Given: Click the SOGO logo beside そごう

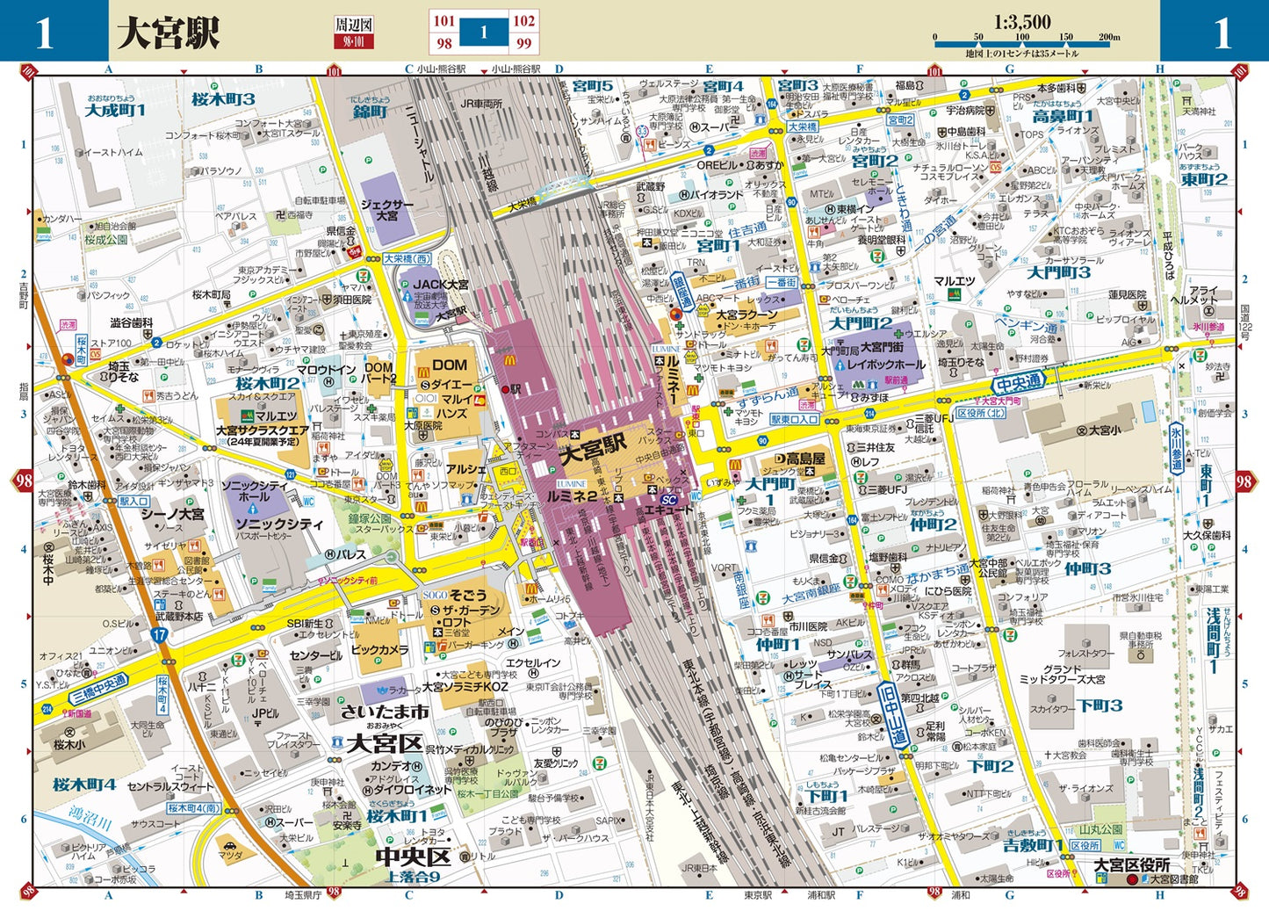Looking at the screenshot, I should (436, 595).
